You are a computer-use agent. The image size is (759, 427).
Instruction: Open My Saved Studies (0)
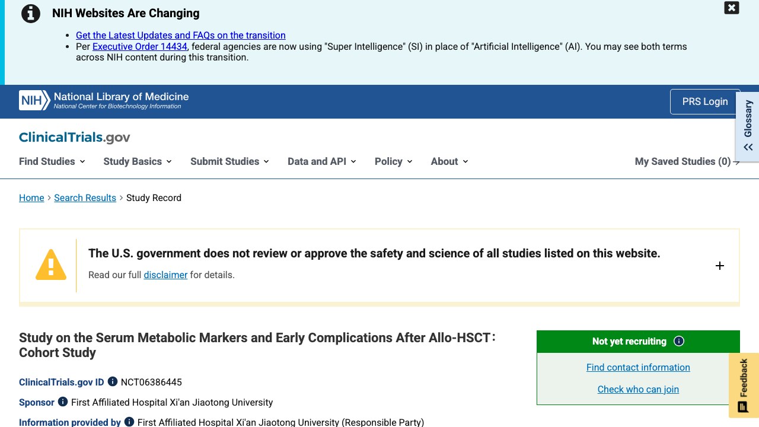687,161
